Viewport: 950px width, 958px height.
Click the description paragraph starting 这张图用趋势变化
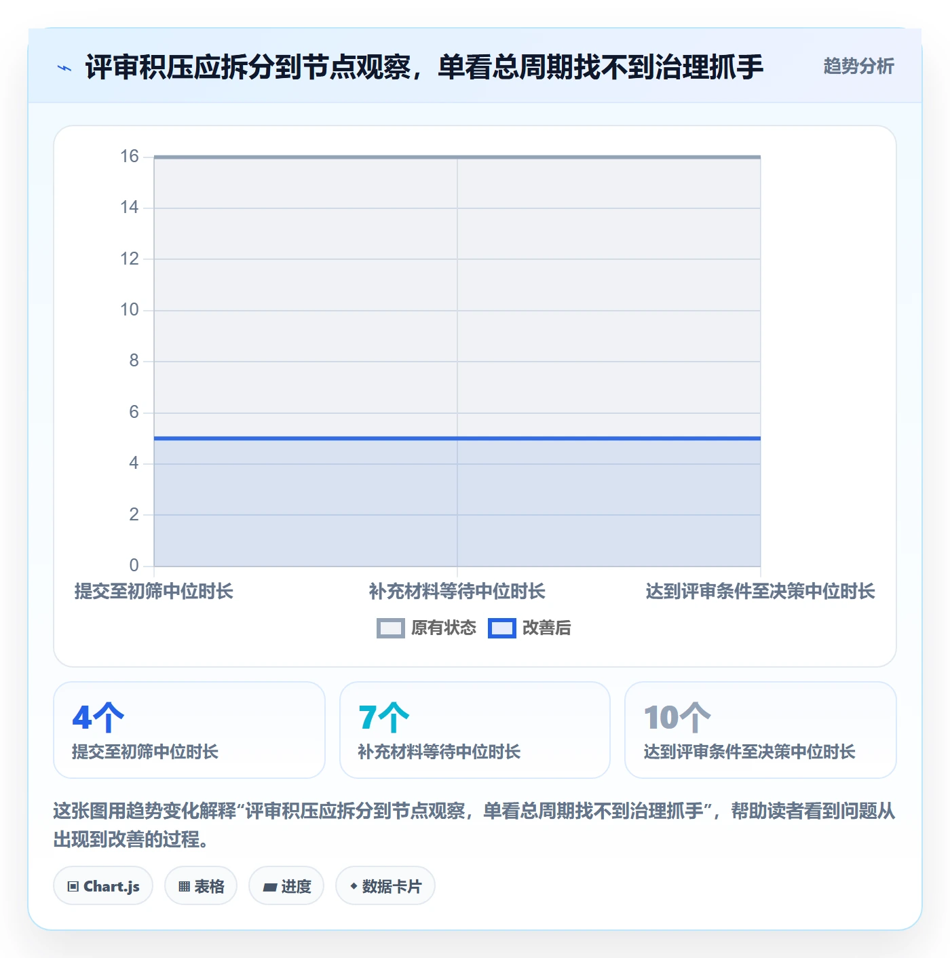click(474, 825)
